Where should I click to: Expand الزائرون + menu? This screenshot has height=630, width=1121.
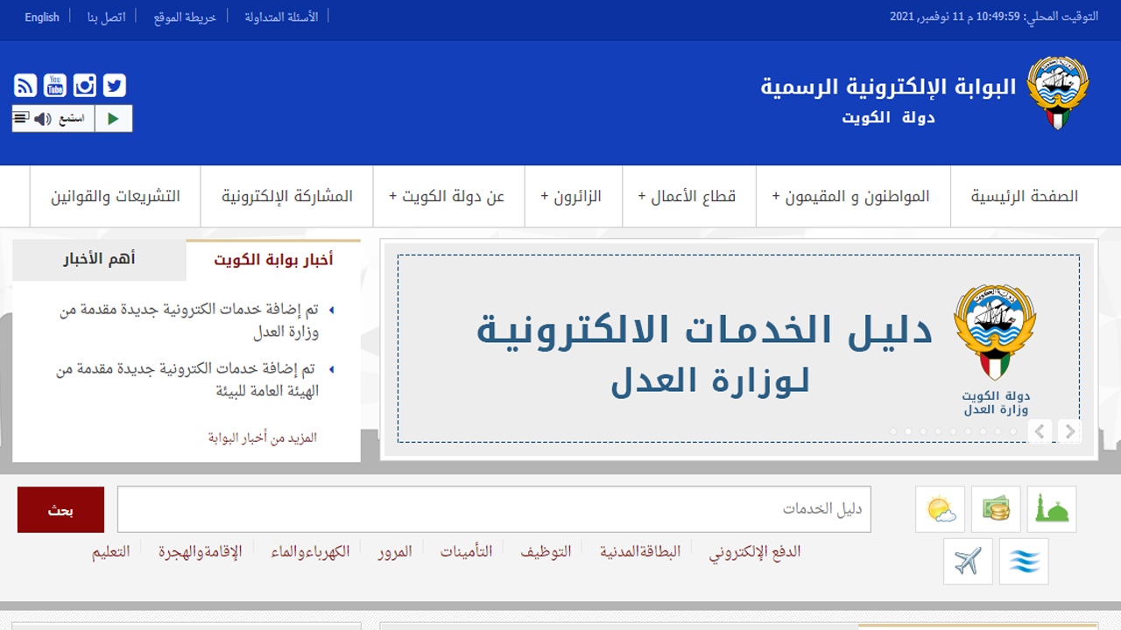[x=572, y=196]
